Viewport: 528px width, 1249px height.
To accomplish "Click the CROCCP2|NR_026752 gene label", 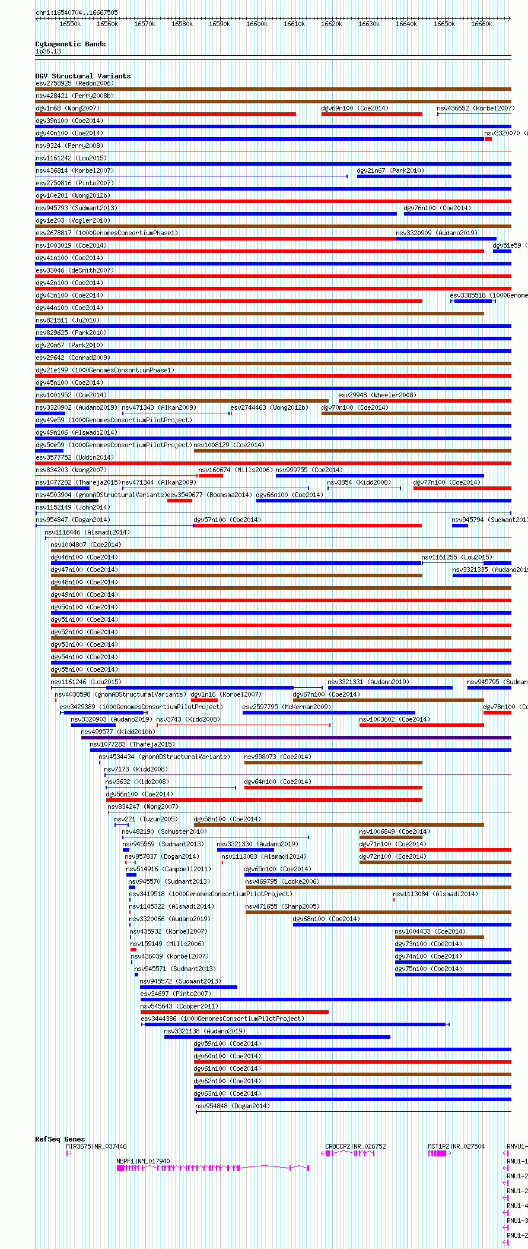I will pyautogui.click(x=355, y=1146).
